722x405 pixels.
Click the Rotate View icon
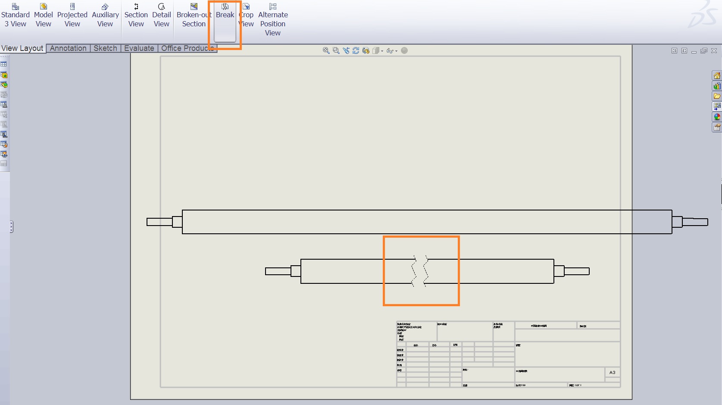tap(356, 50)
